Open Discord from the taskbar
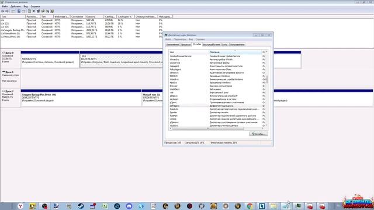374x210 pixels. click(x=129, y=206)
